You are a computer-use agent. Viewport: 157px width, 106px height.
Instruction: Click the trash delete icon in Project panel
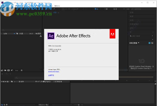pyautogui.click(x=22, y=70)
